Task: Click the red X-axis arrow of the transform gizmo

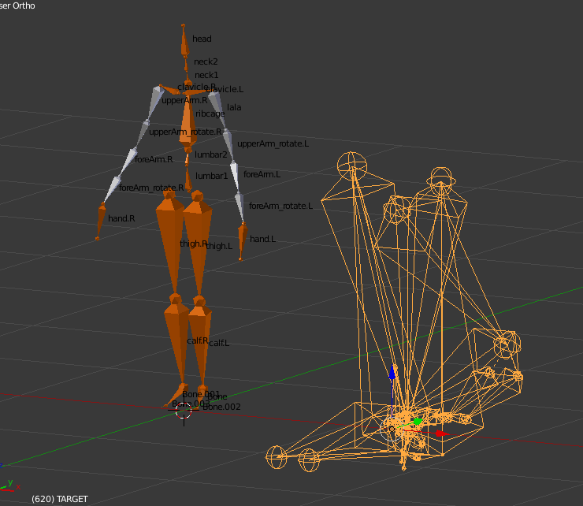Action: (442, 433)
